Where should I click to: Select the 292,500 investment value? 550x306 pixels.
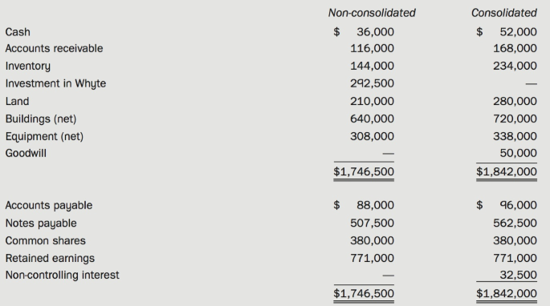372,83
